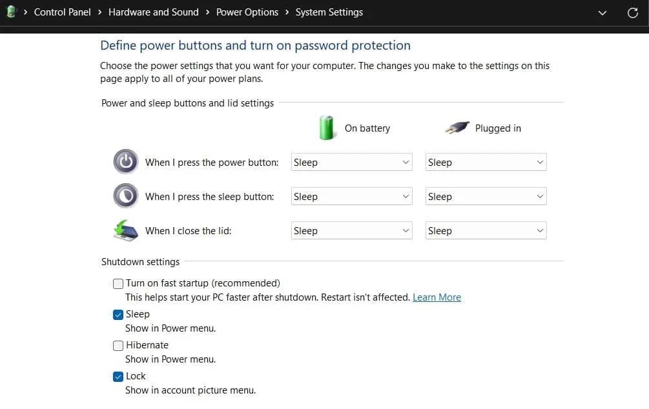This screenshot has height=409, width=649.
Task: Select the power plug icon above Plugged in
Action: (457, 127)
